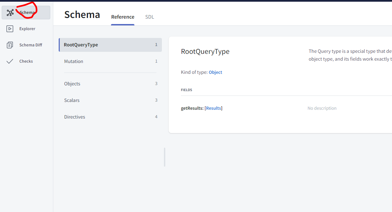Click the No description text
Screen dimensions: 392x212
tap(322, 108)
